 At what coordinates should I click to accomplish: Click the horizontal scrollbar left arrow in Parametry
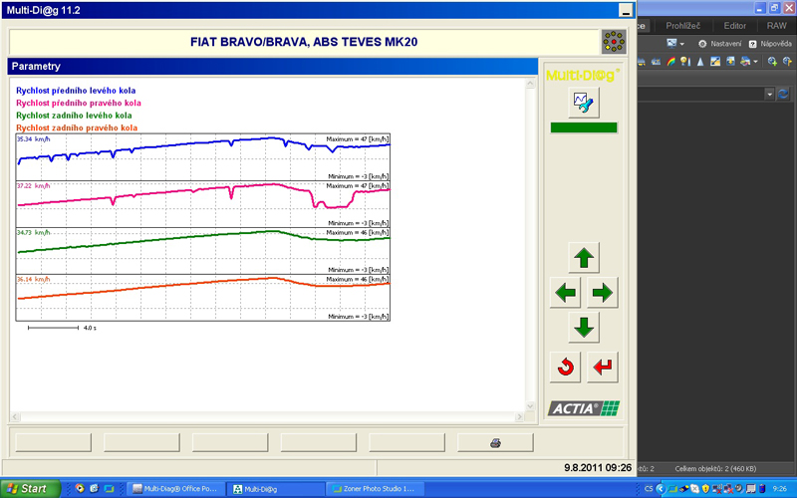(x=15, y=416)
